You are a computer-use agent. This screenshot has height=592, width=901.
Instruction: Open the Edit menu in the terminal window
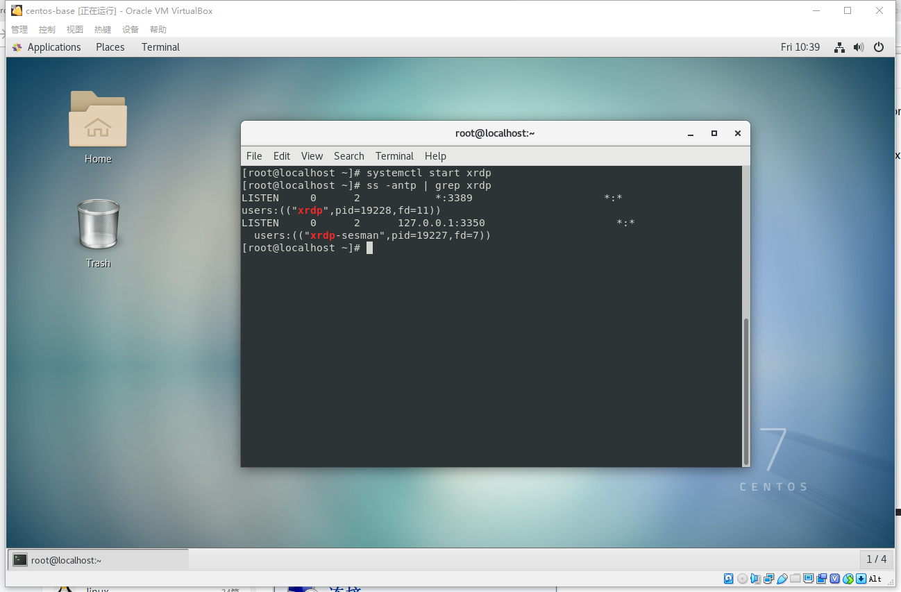[x=281, y=155]
